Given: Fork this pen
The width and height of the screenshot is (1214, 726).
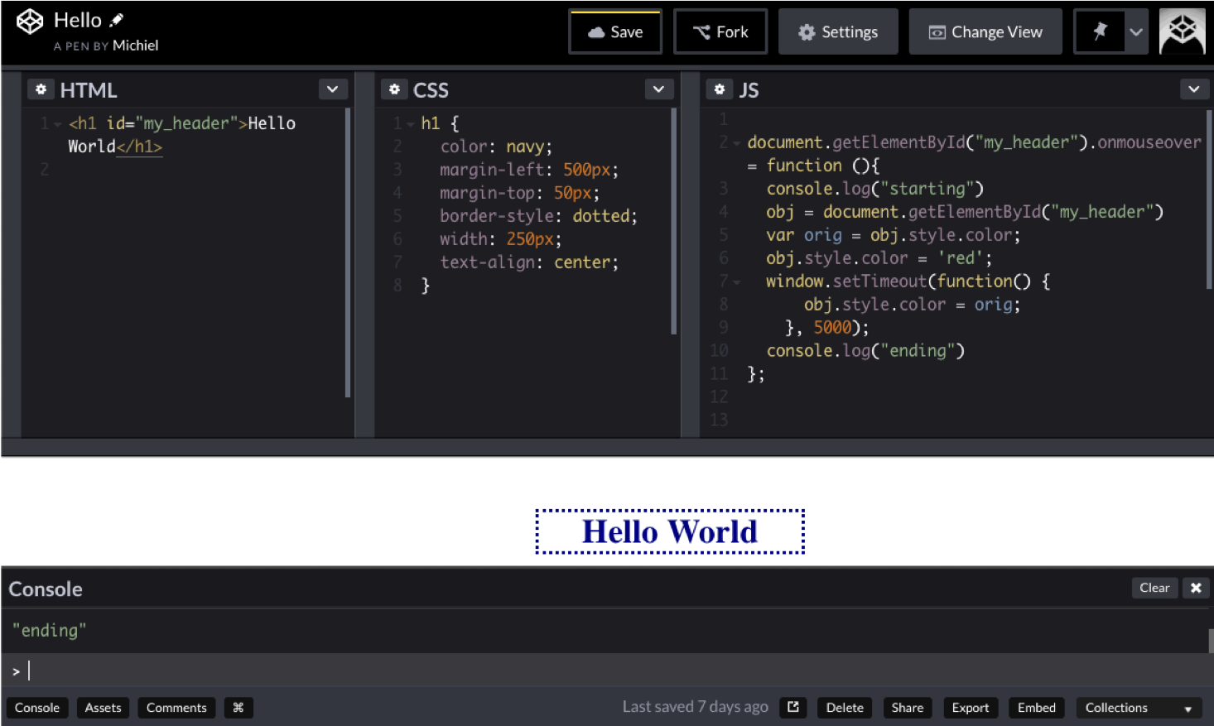Looking at the screenshot, I should click(720, 32).
